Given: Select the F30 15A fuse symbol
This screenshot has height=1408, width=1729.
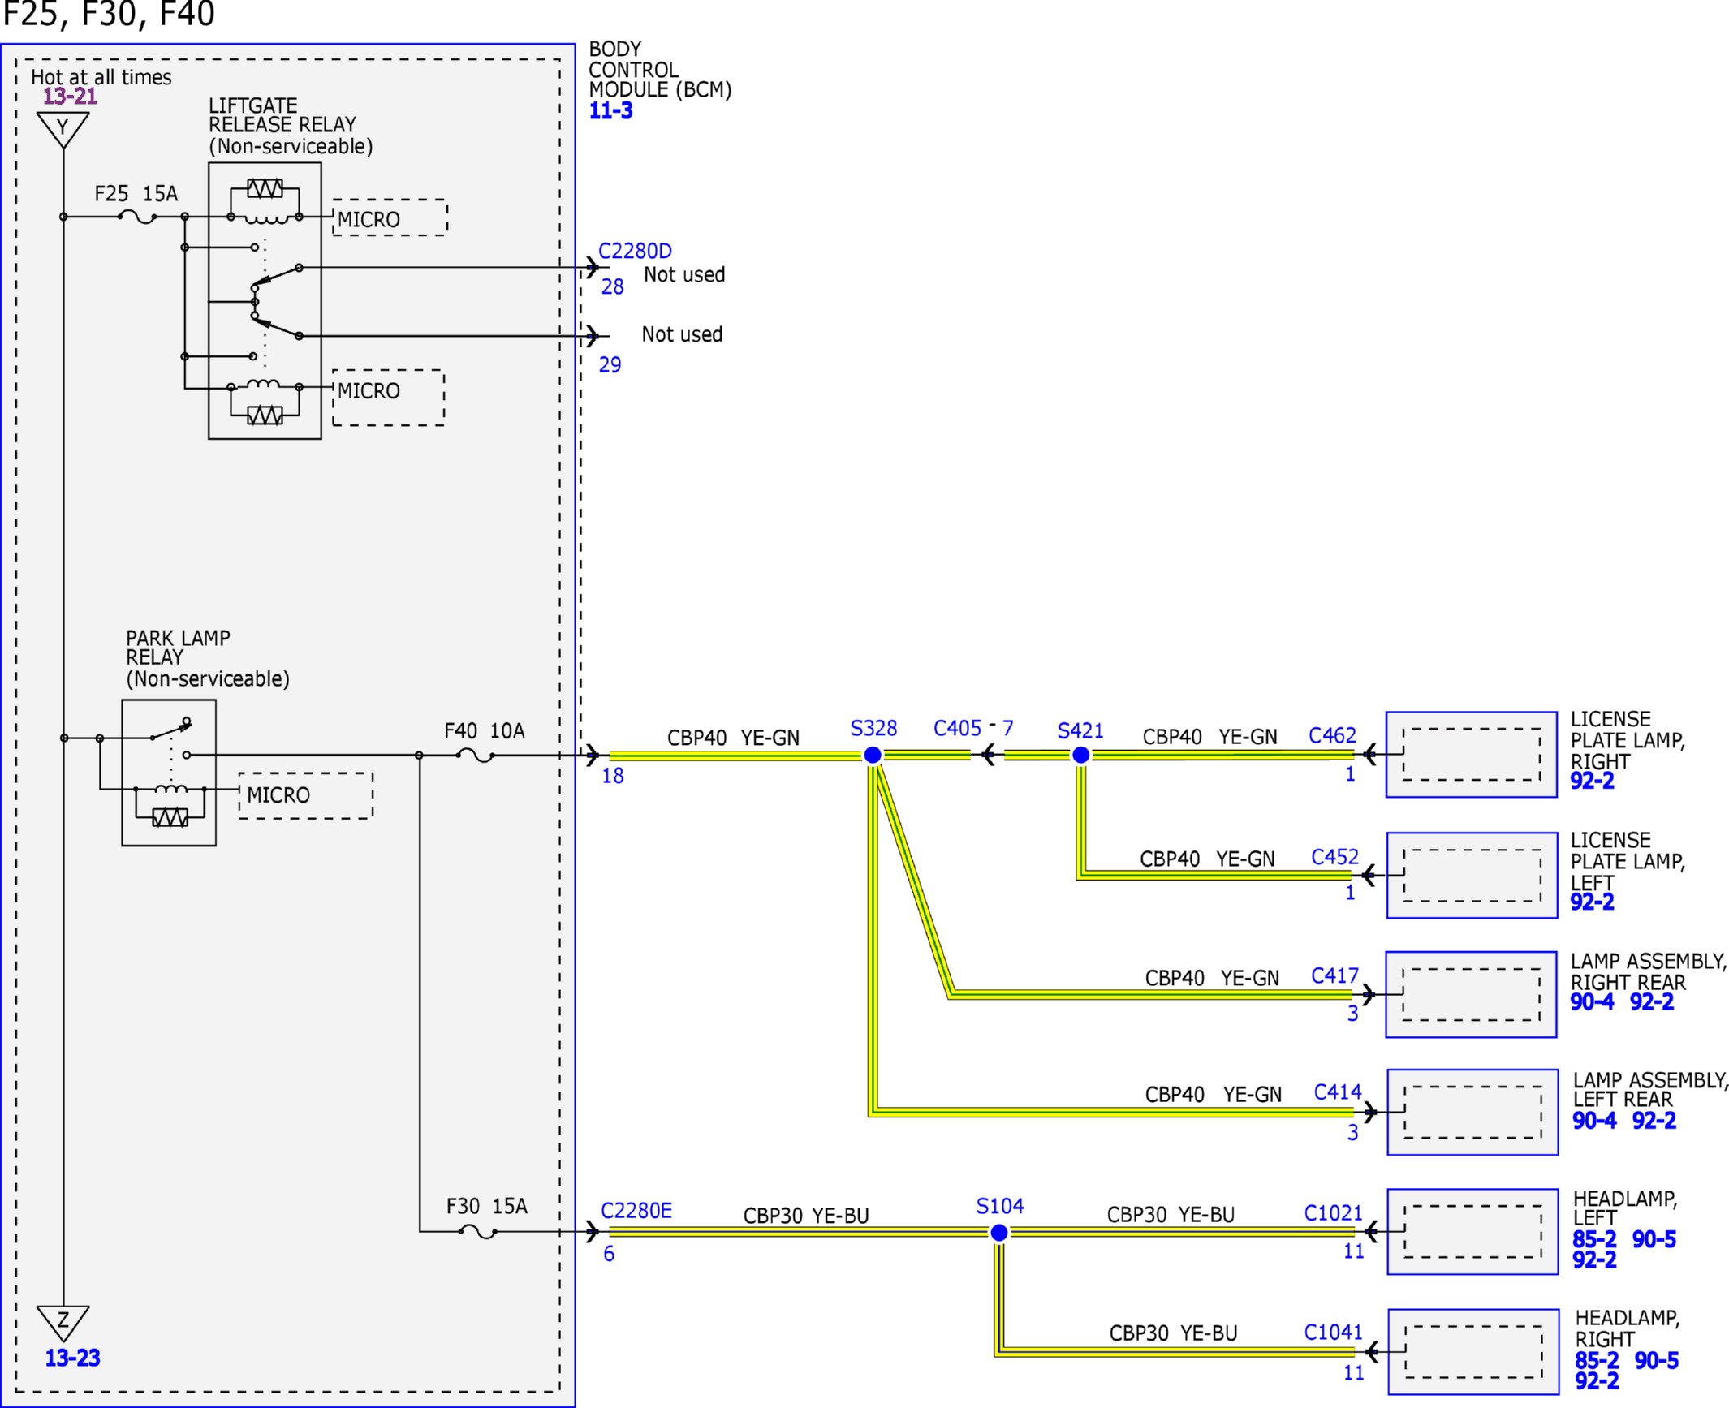Looking at the screenshot, I should point(477,1231).
